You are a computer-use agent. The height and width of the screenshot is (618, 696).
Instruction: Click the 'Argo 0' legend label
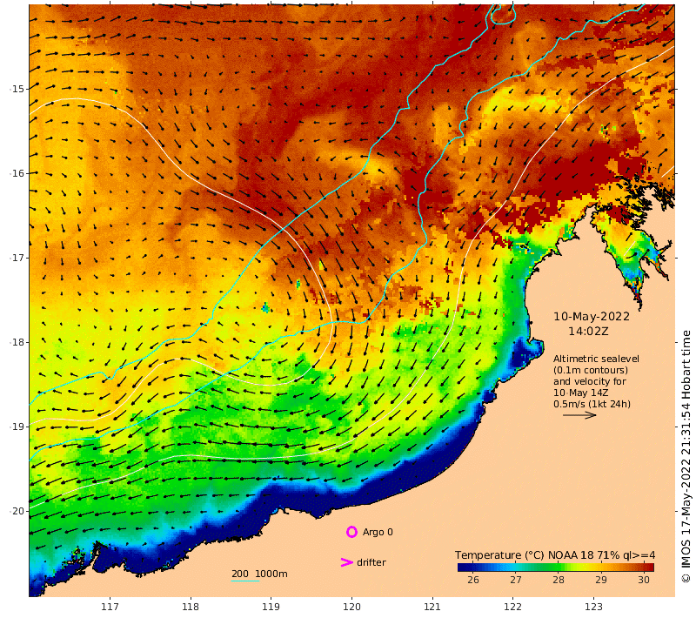pyautogui.click(x=378, y=532)
